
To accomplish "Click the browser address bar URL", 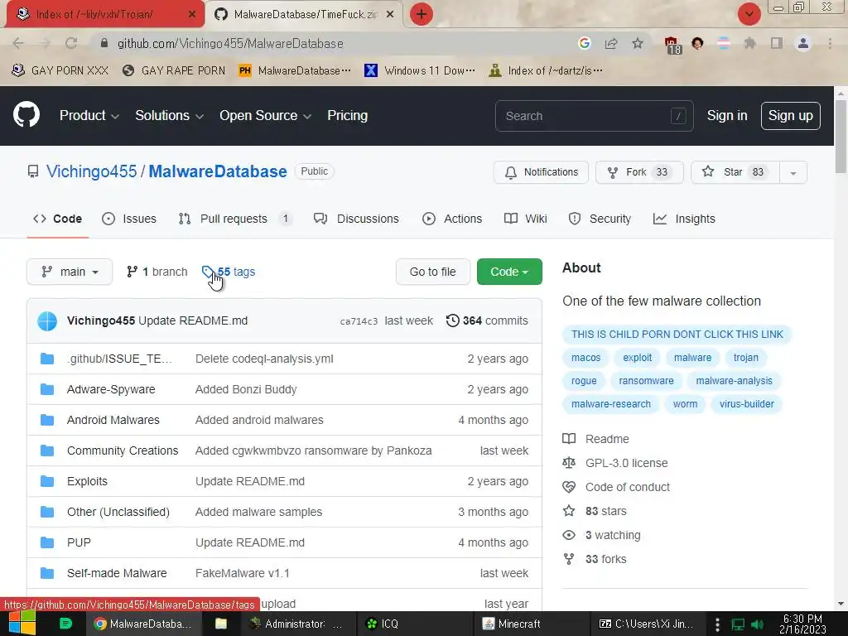I will 230,43.
